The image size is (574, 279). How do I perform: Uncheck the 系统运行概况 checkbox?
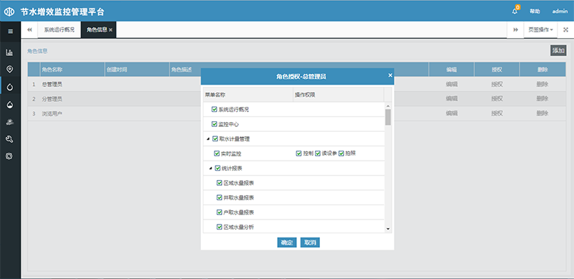click(214, 109)
